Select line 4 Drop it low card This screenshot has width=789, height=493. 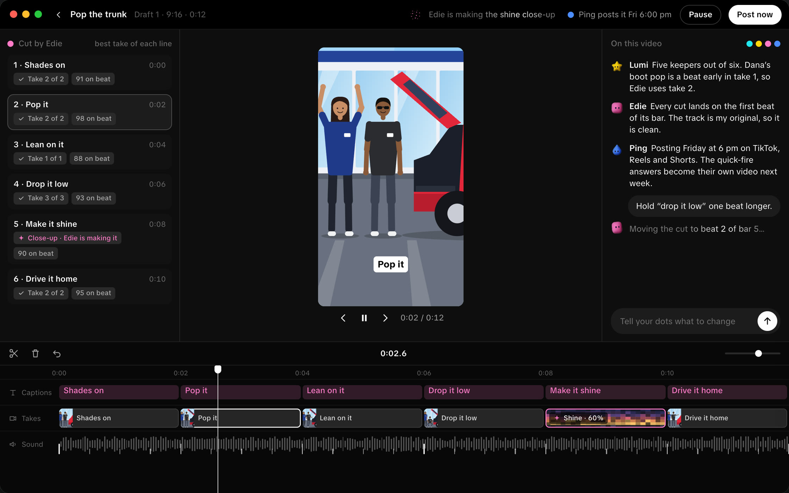pos(89,191)
